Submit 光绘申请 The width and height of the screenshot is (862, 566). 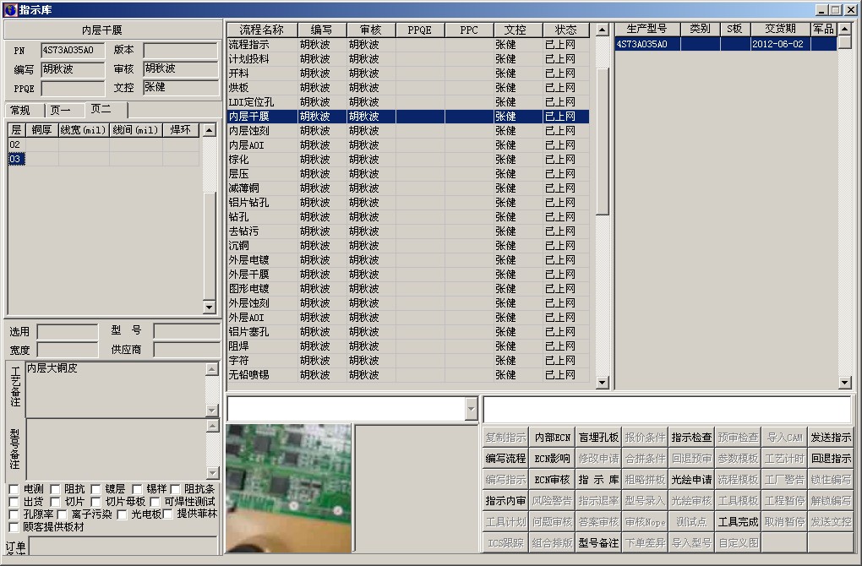[x=691, y=480]
